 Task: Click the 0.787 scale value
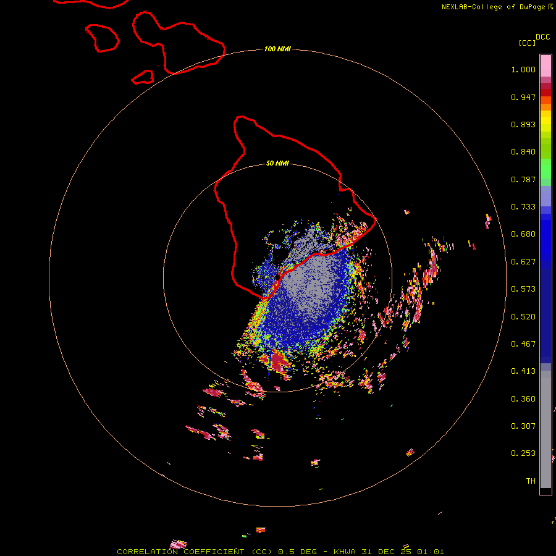[x=523, y=179]
